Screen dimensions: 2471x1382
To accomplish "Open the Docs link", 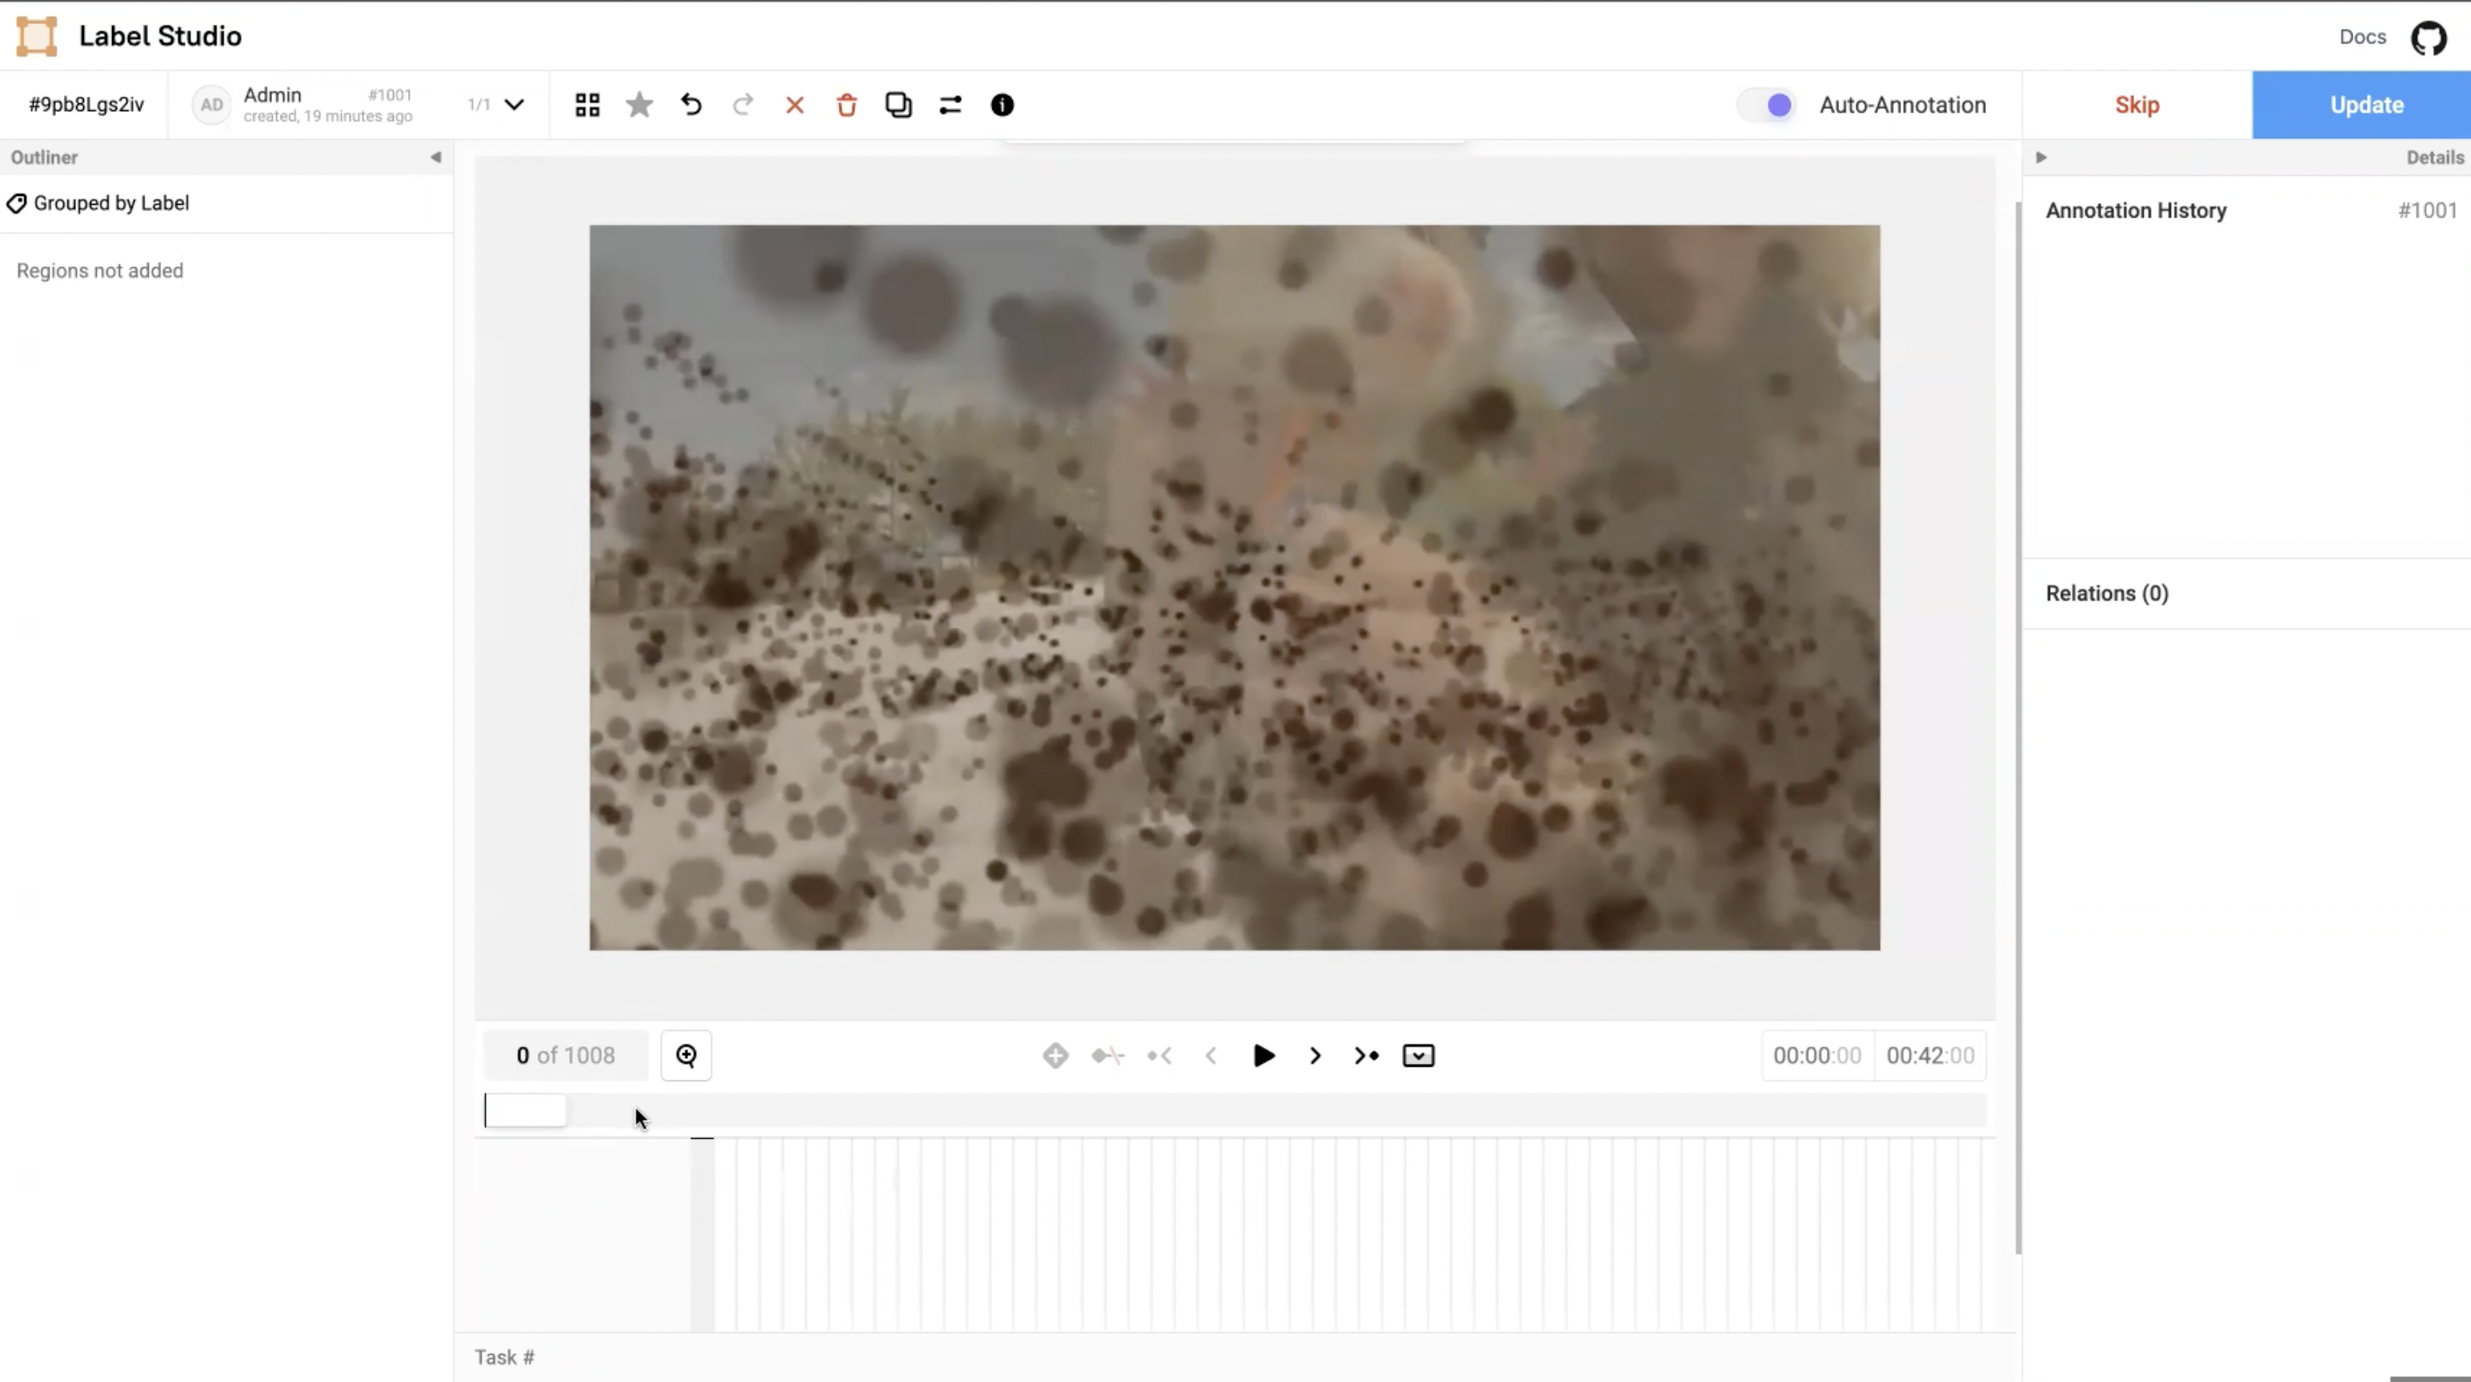I will pos(2361,38).
